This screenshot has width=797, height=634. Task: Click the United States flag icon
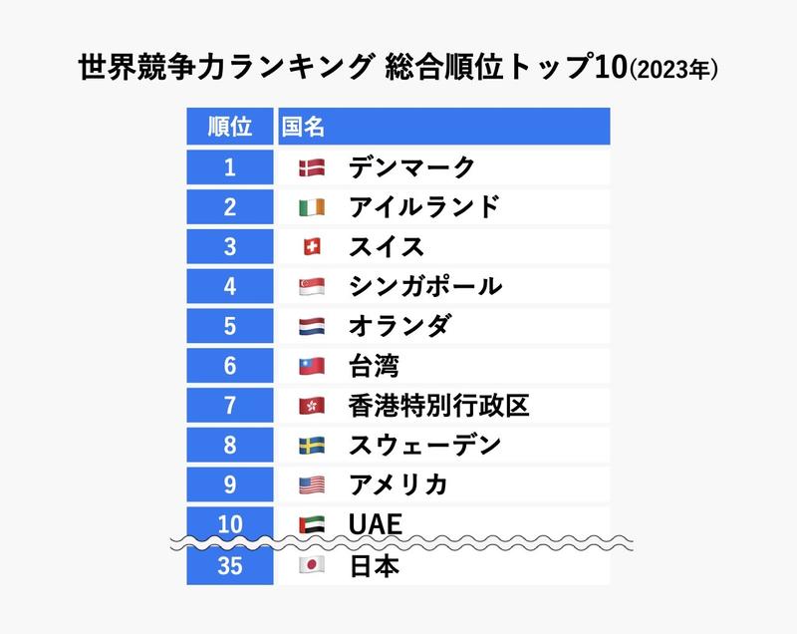(312, 485)
